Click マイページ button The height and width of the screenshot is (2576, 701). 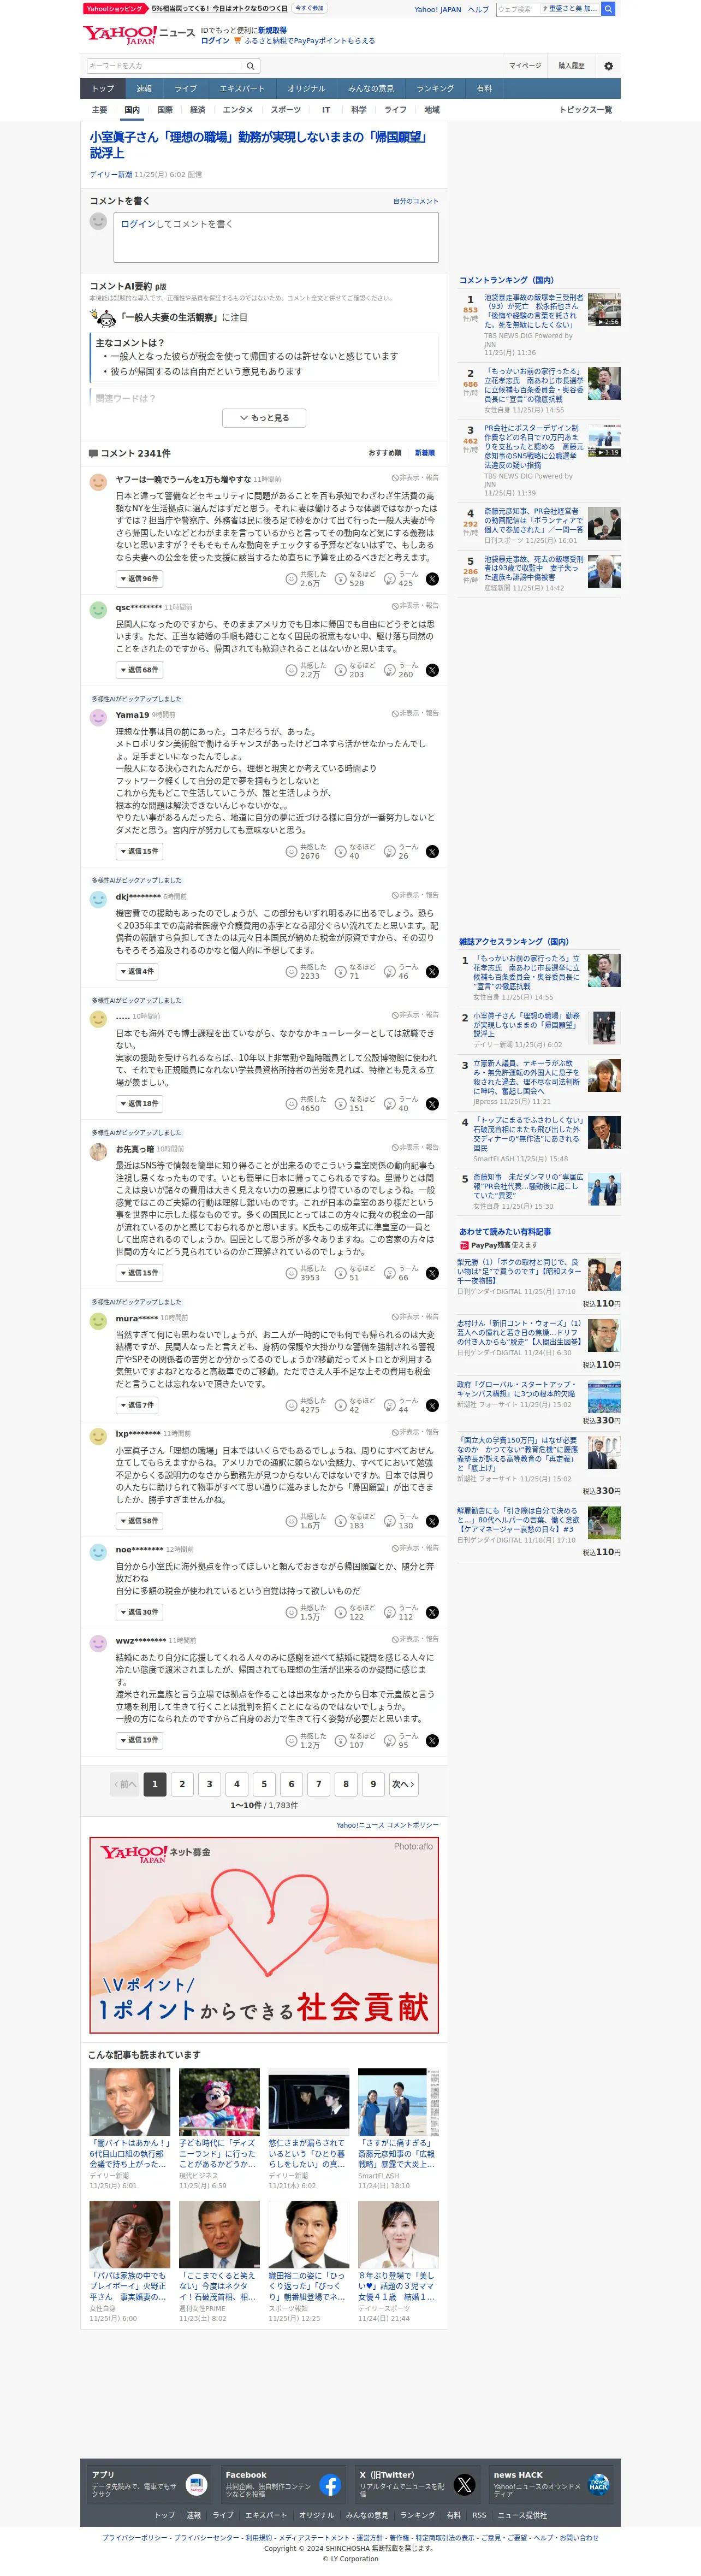525,66
